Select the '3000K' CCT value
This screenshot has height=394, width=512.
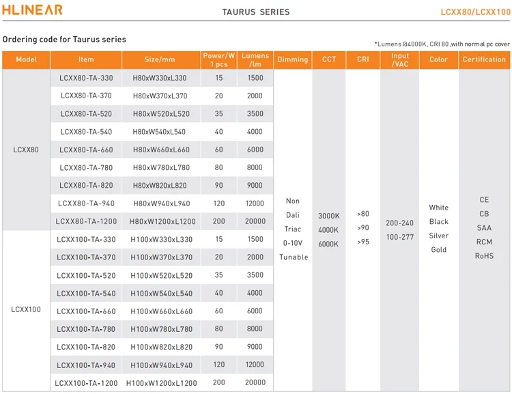point(329,216)
